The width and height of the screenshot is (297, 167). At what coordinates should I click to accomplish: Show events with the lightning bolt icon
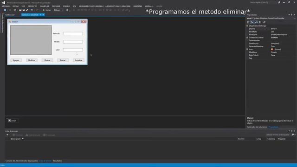tap(260, 22)
